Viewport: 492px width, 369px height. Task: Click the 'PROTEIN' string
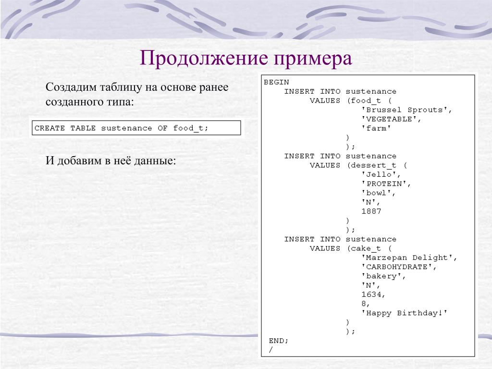pyautogui.click(x=386, y=184)
